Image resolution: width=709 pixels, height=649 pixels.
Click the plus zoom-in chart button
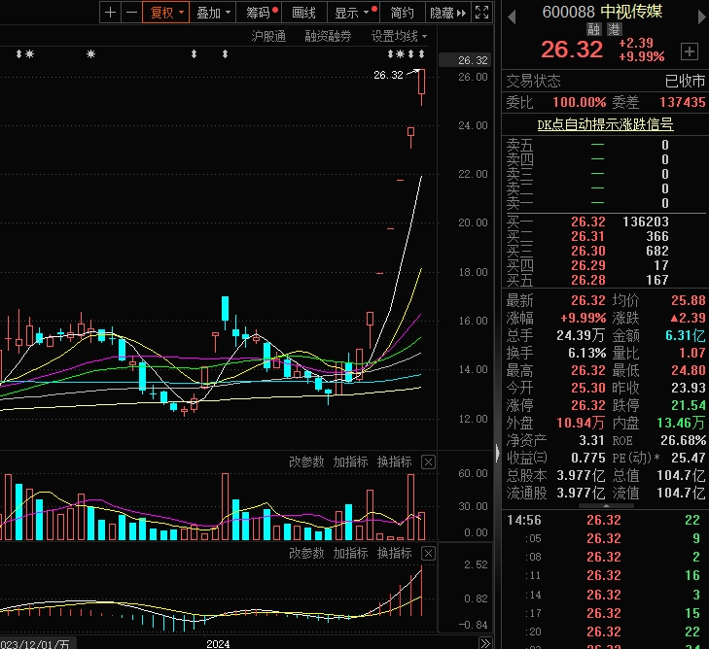tap(110, 13)
